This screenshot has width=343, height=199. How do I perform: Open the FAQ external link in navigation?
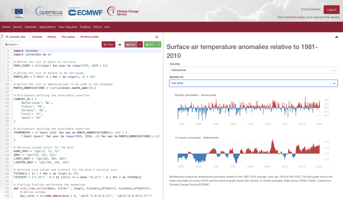coord(97,27)
